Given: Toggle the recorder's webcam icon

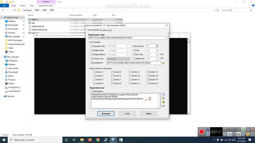Looking at the screenshot, I should point(234,134).
